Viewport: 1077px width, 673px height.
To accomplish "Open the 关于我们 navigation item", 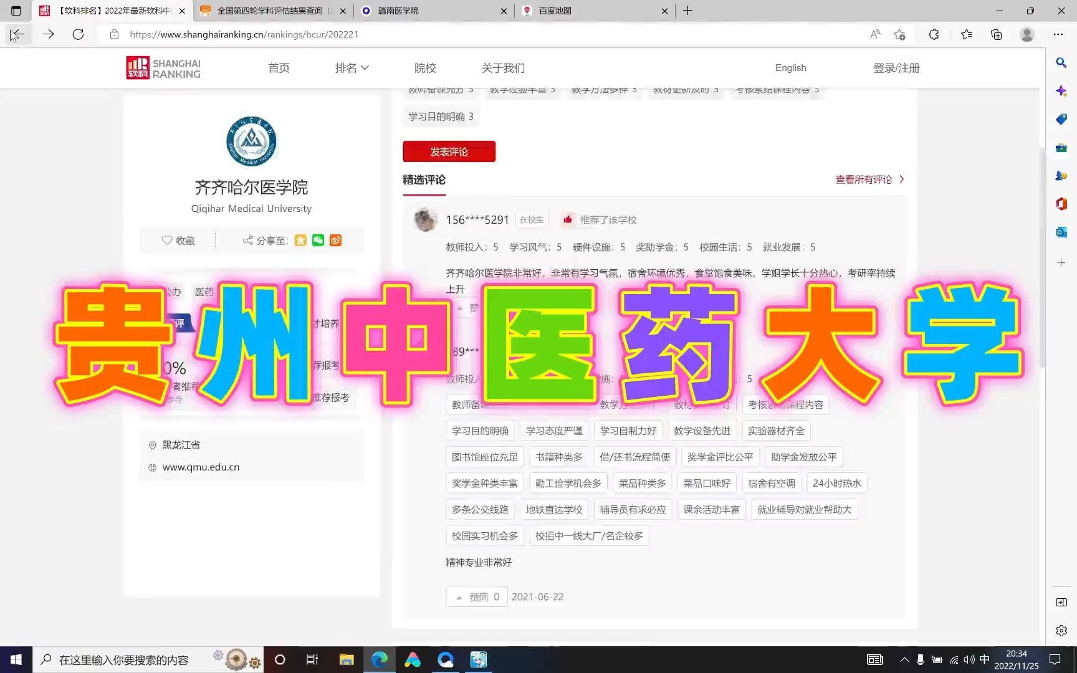I will click(503, 68).
